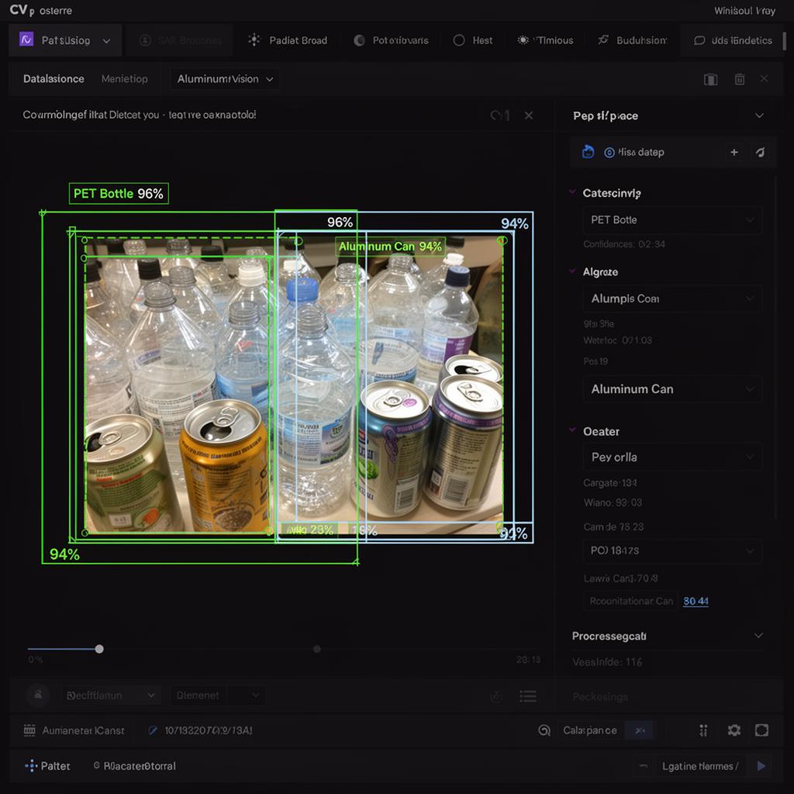Open the Dlernenet dropdown

[218, 696]
